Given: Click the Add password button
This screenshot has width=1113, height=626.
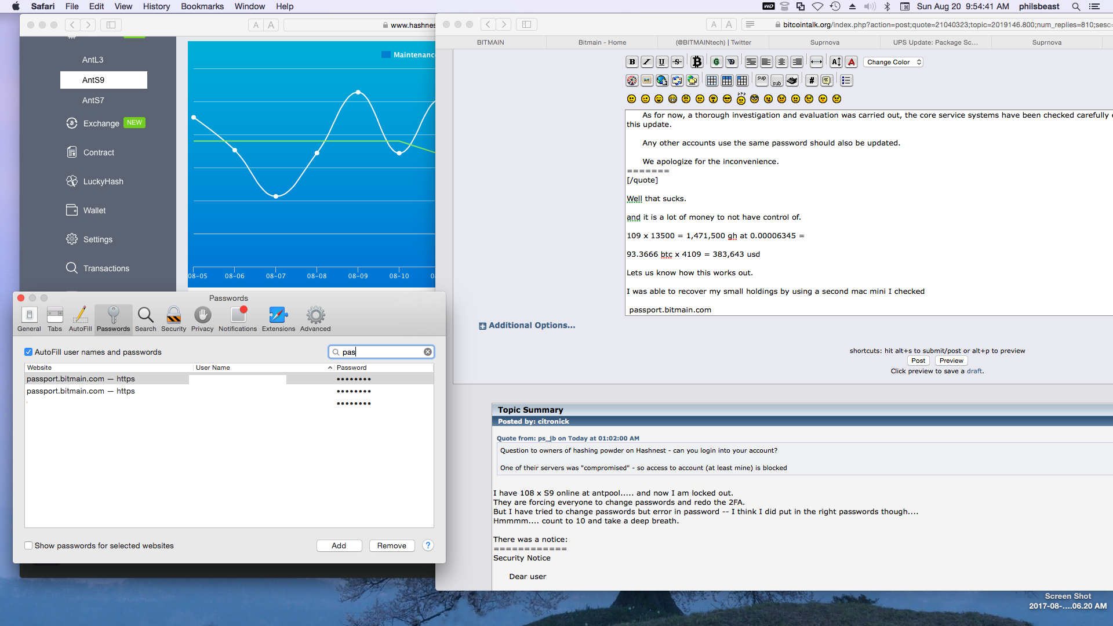Looking at the screenshot, I should (x=339, y=545).
